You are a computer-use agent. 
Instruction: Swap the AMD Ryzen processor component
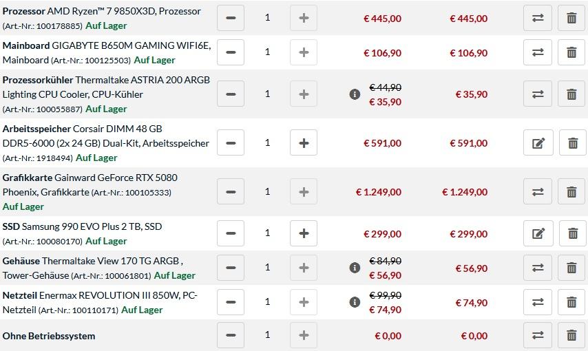tap(538, 18)
